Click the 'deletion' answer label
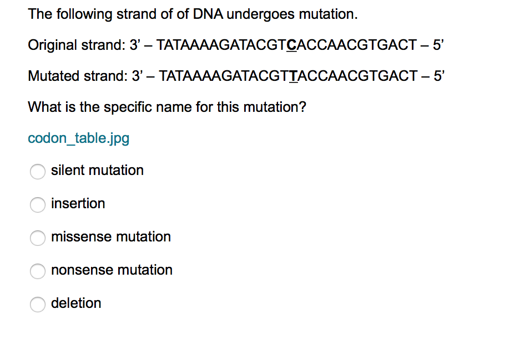The width and height of the screenshot is (525, 340). point(76,303)
